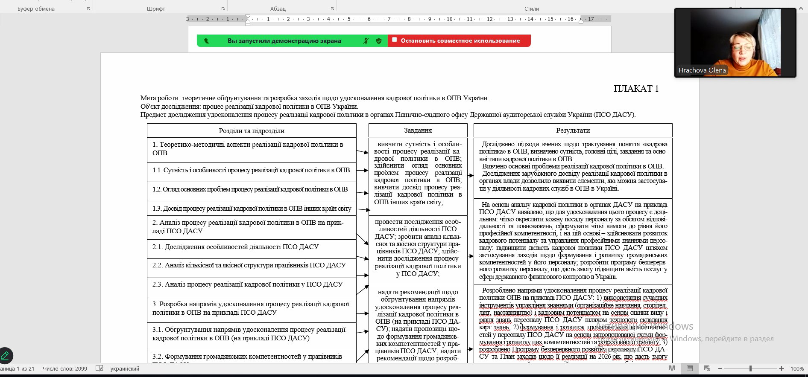Viewport: 808px width, 377px height.
Task: Click the украинский language indicator
Action: point(125,368)
